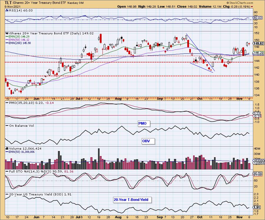The width and height of the screenshot is (265, 220).
Task: Click the 146.29 EMA tag on the price axis
Action: point(259,53)
